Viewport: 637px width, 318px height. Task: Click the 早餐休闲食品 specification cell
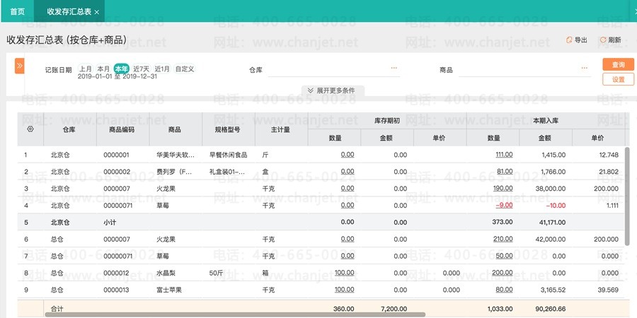229,155
